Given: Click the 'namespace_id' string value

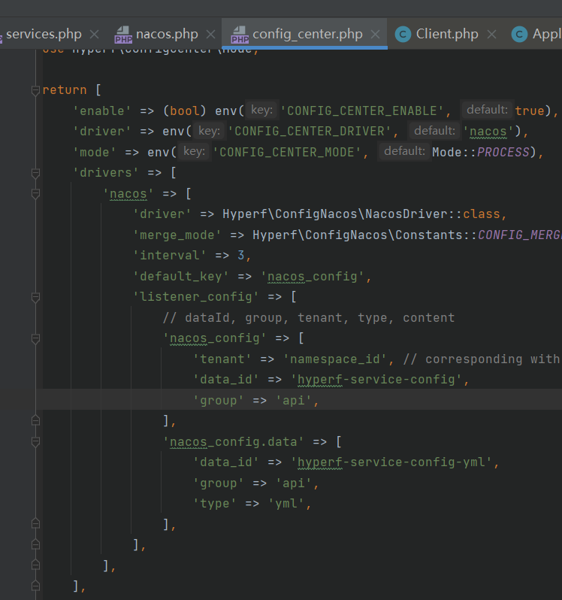Looking at the screenshot, I should [x=335, y=359].
